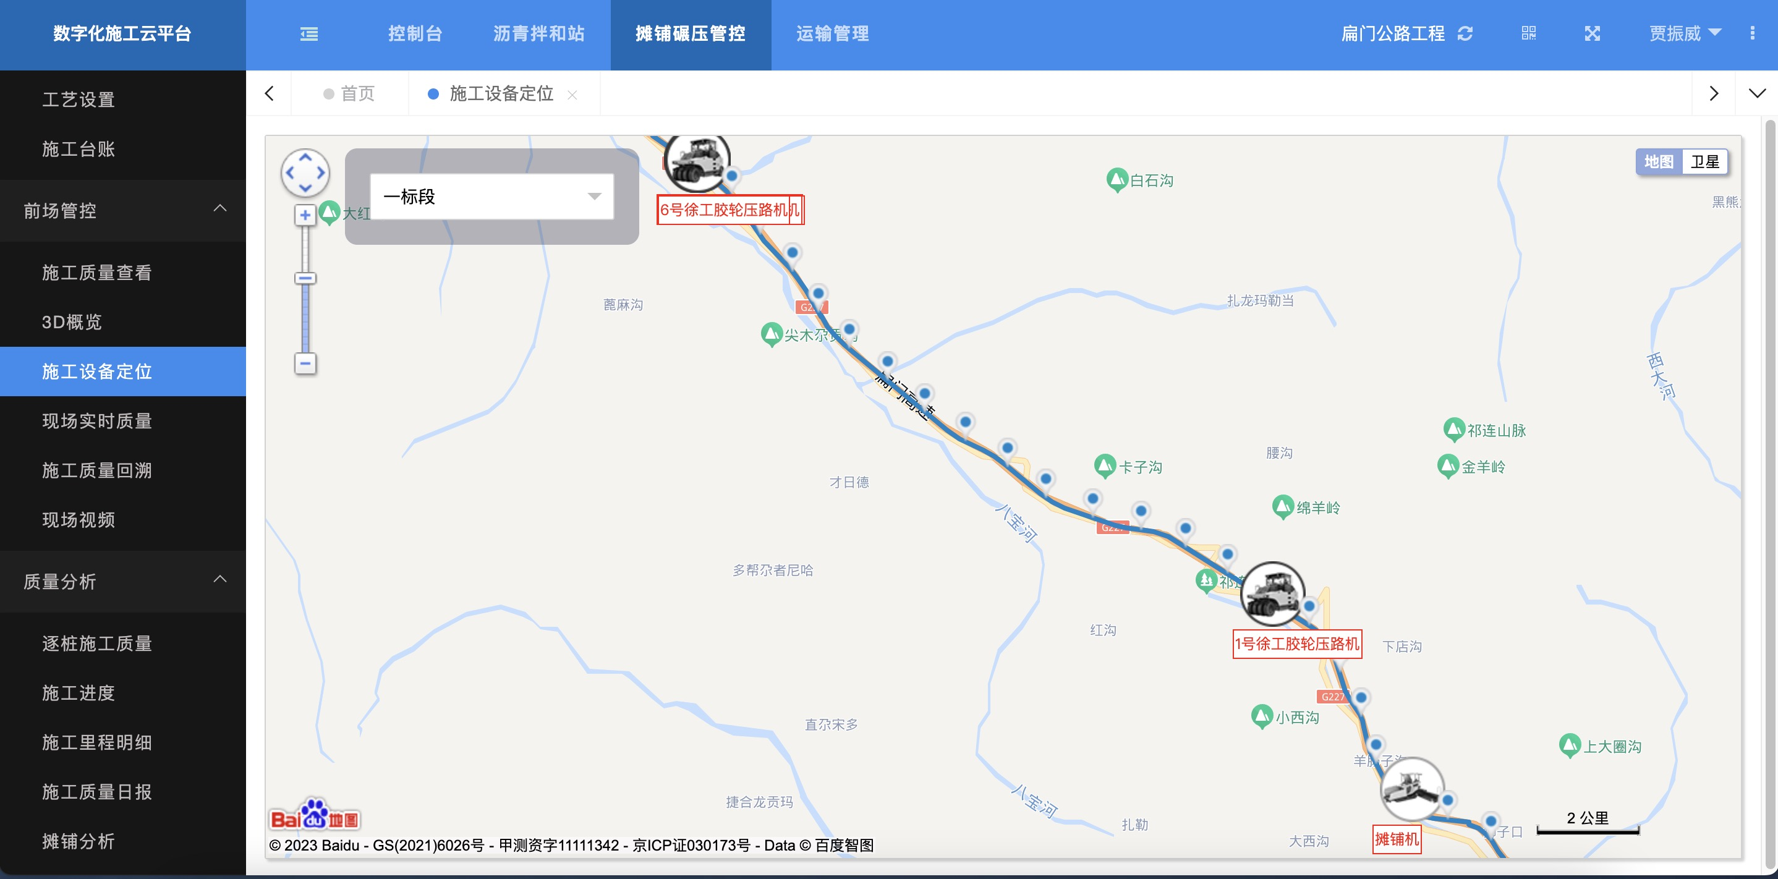Click the 小西沟 mountain marker
The width and height of the screenshot is (1778, 879).
(x=1262, y=717)
